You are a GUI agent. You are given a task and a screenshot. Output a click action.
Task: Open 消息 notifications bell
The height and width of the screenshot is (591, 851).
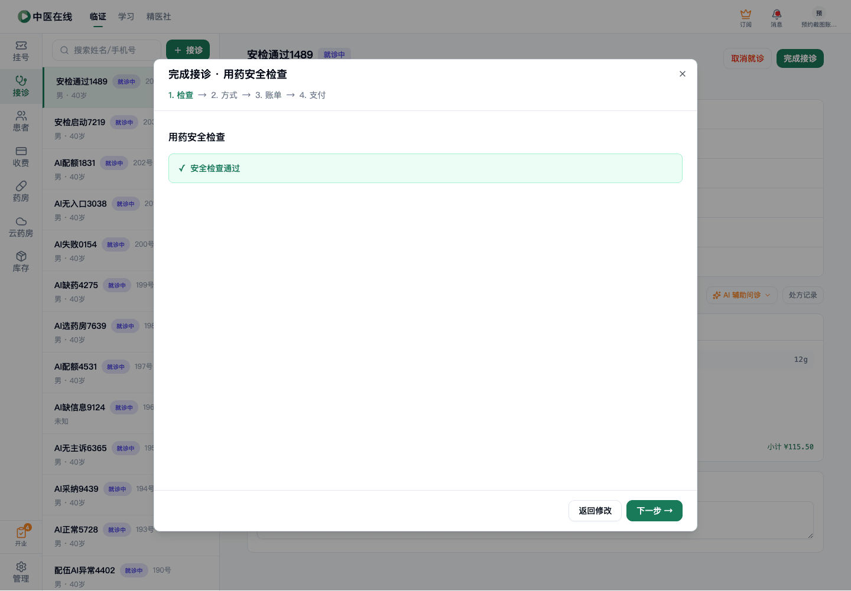point(777,18)
